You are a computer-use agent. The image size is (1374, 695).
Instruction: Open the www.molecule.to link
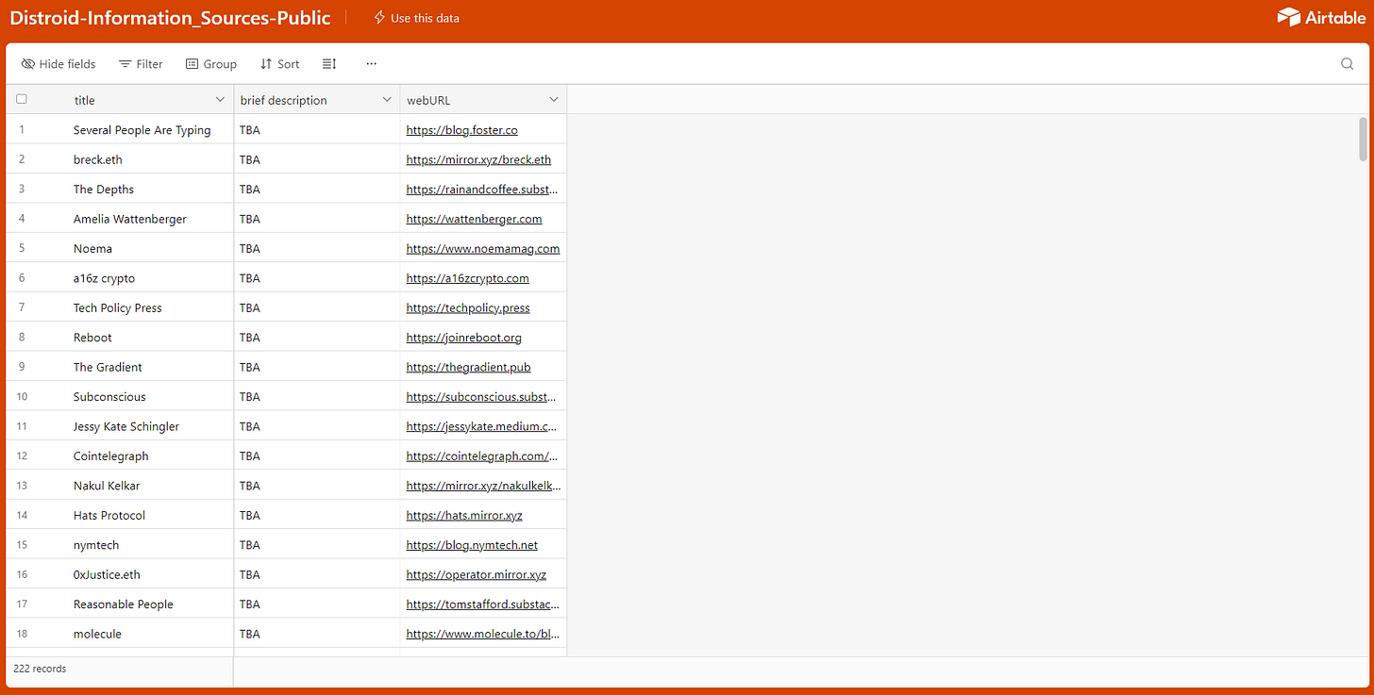point(483,634)
